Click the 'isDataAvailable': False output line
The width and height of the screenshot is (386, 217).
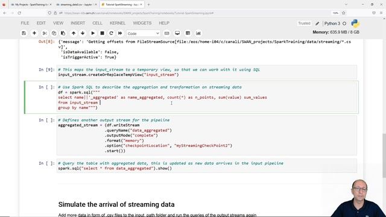[x=90, y=52]
